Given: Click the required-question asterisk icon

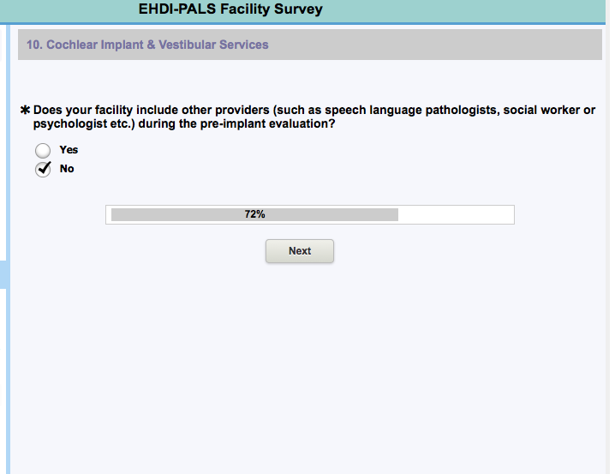Looking at the screenshot, I should click(x=25, y=111).
